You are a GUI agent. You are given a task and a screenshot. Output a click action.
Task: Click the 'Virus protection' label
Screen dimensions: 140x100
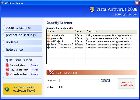coord(17,65)
